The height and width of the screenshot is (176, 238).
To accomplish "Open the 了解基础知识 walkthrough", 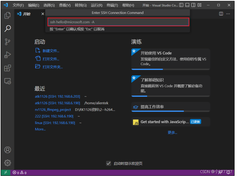I will [170, 86].
